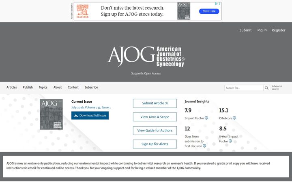Click Register
The width and height of the screenshot is (292, 182).
(278, 30)
